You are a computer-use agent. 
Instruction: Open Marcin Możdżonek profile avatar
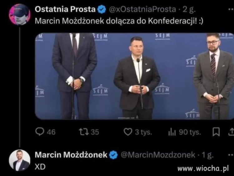(20, 160)
